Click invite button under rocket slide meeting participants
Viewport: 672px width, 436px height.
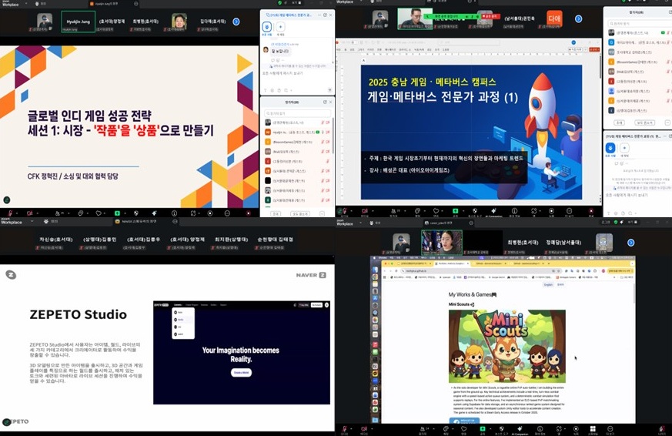(x=619, y=122)
